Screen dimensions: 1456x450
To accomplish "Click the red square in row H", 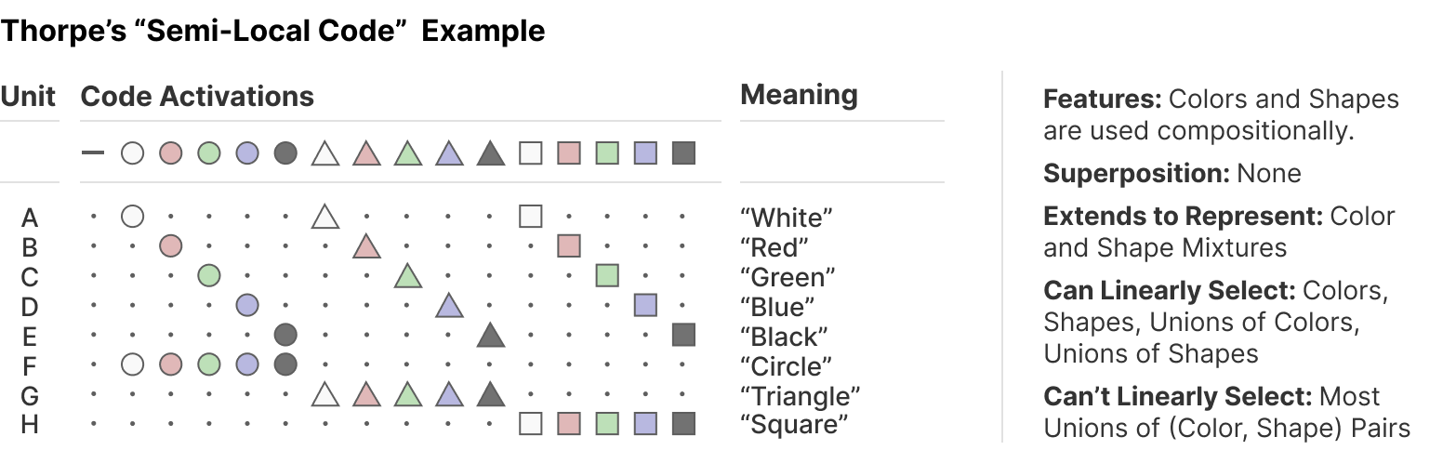I will pos(568,425).
